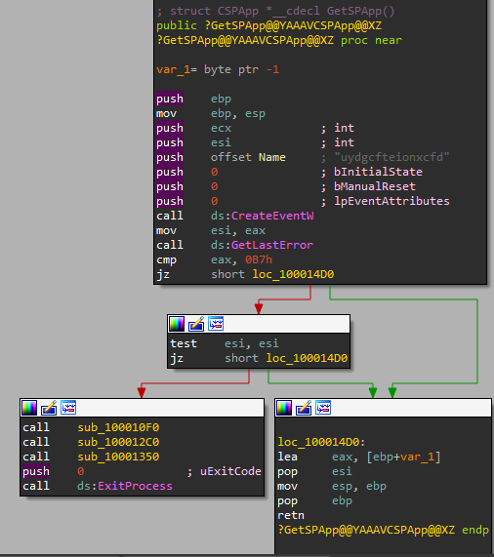Select ExitProcess call target
494x557 pixels.
click(x=135, y=486)
